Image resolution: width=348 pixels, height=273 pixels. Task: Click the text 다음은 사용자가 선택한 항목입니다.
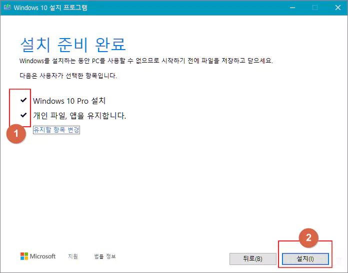click(68, 76)
